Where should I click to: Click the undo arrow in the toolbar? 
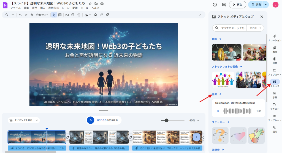coord(20,15)
